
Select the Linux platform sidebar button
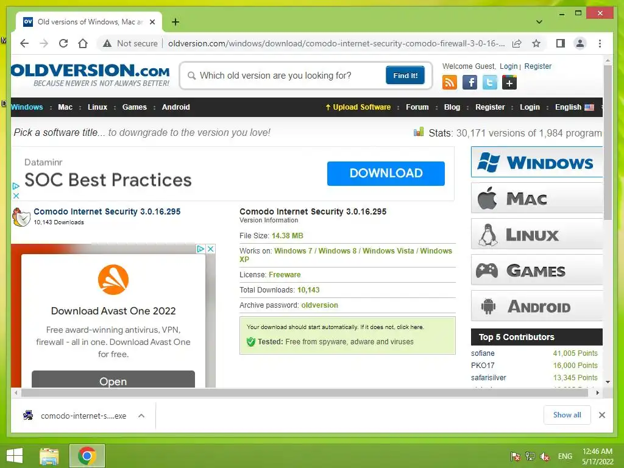pyautogui.click(x=536, y=234)
